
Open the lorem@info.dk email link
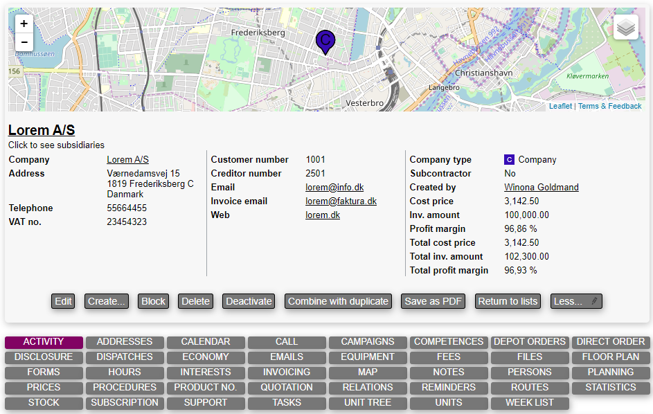tap(334, 188)
